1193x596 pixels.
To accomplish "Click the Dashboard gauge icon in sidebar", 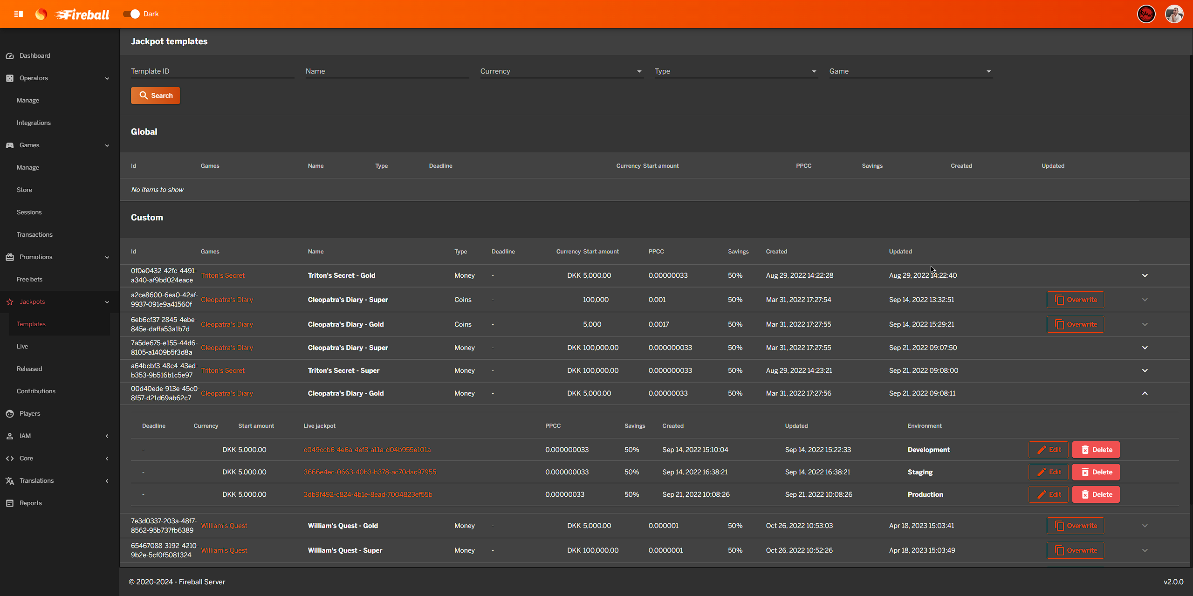I will [10, 55].
